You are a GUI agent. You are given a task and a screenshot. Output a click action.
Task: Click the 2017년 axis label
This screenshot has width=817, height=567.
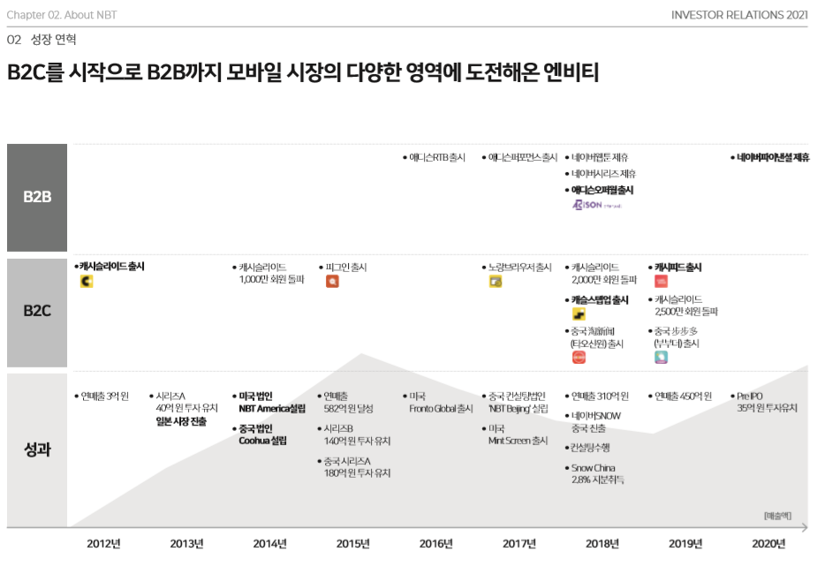[519, 544]
